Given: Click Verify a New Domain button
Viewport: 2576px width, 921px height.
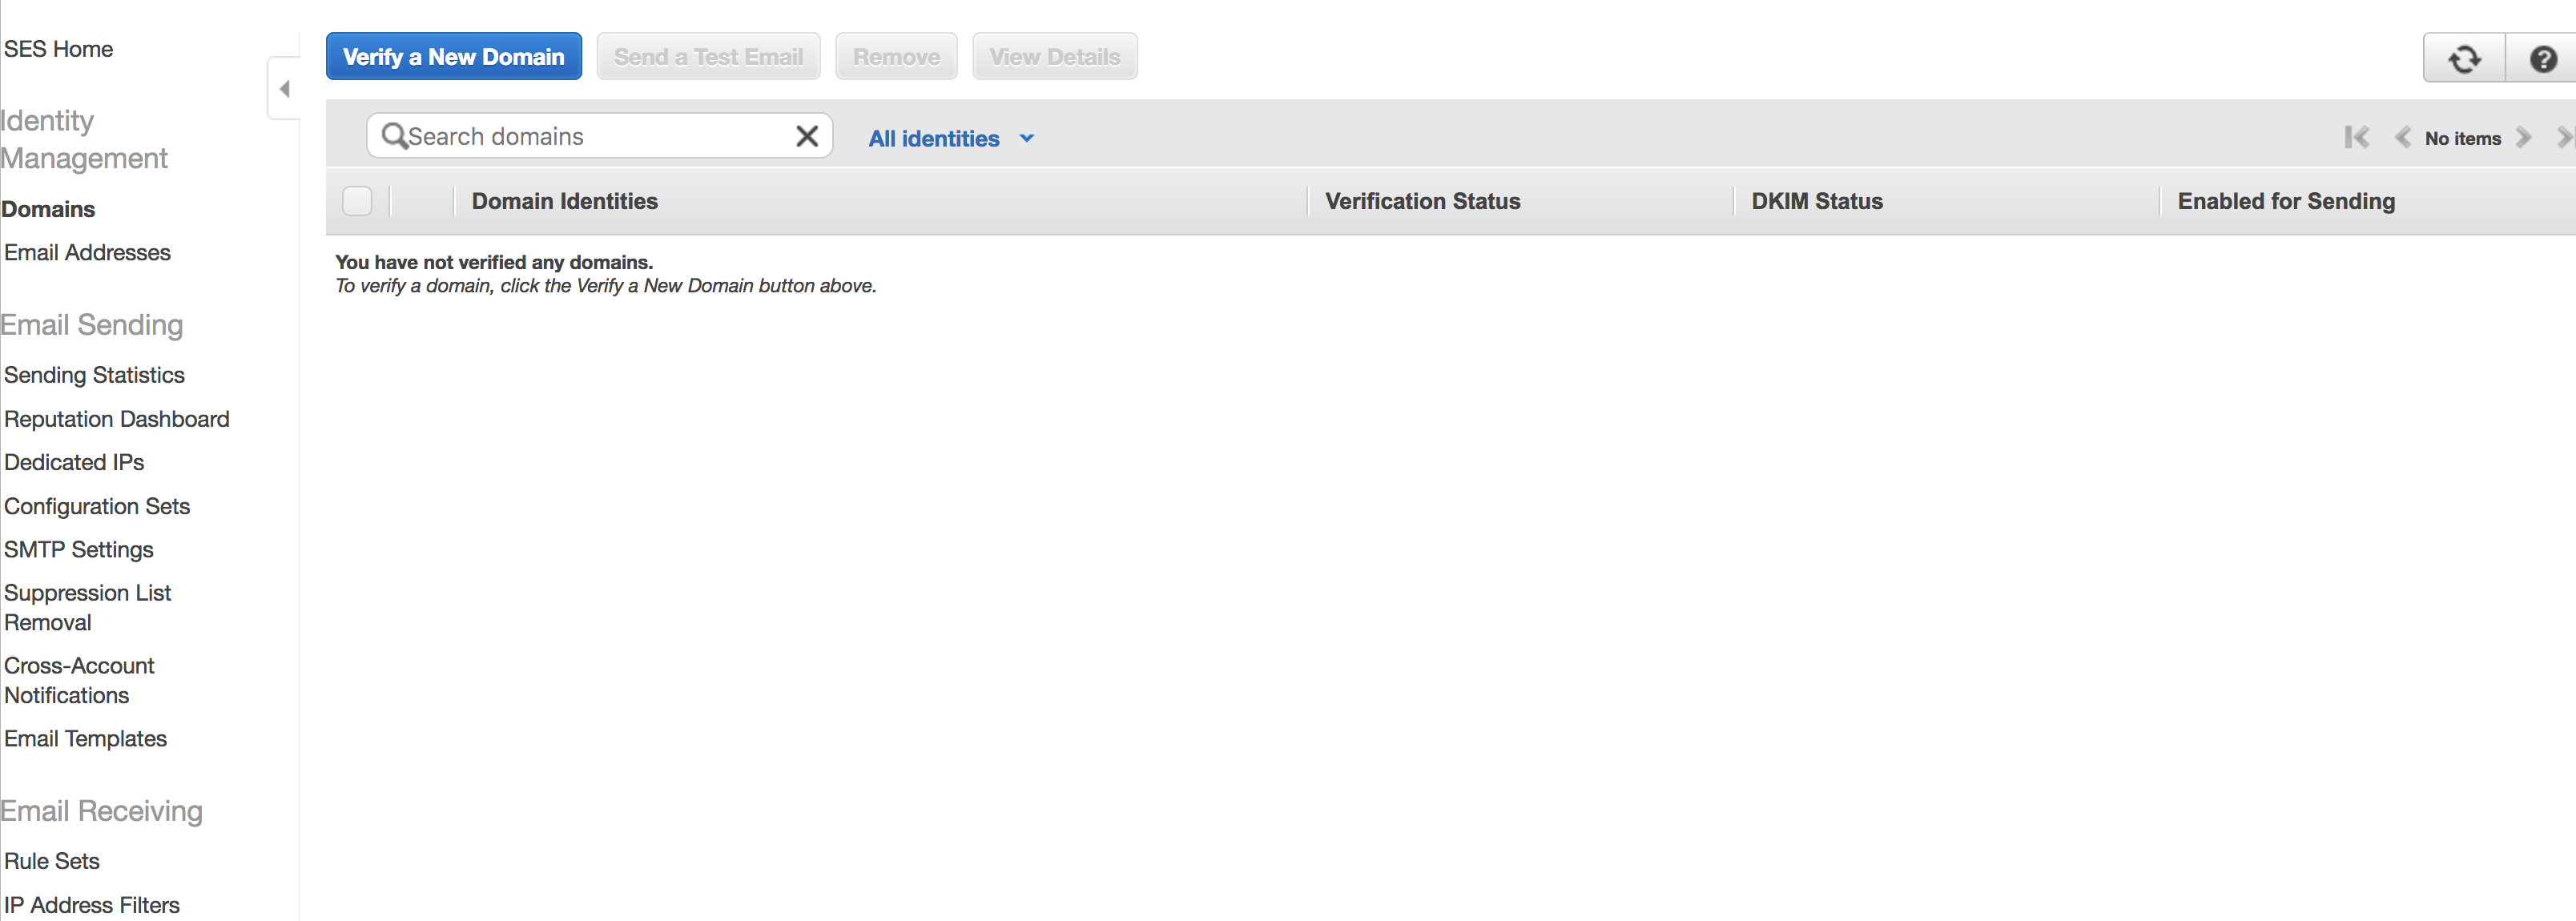Looking at the screenshot, I should tap(453, 57).
